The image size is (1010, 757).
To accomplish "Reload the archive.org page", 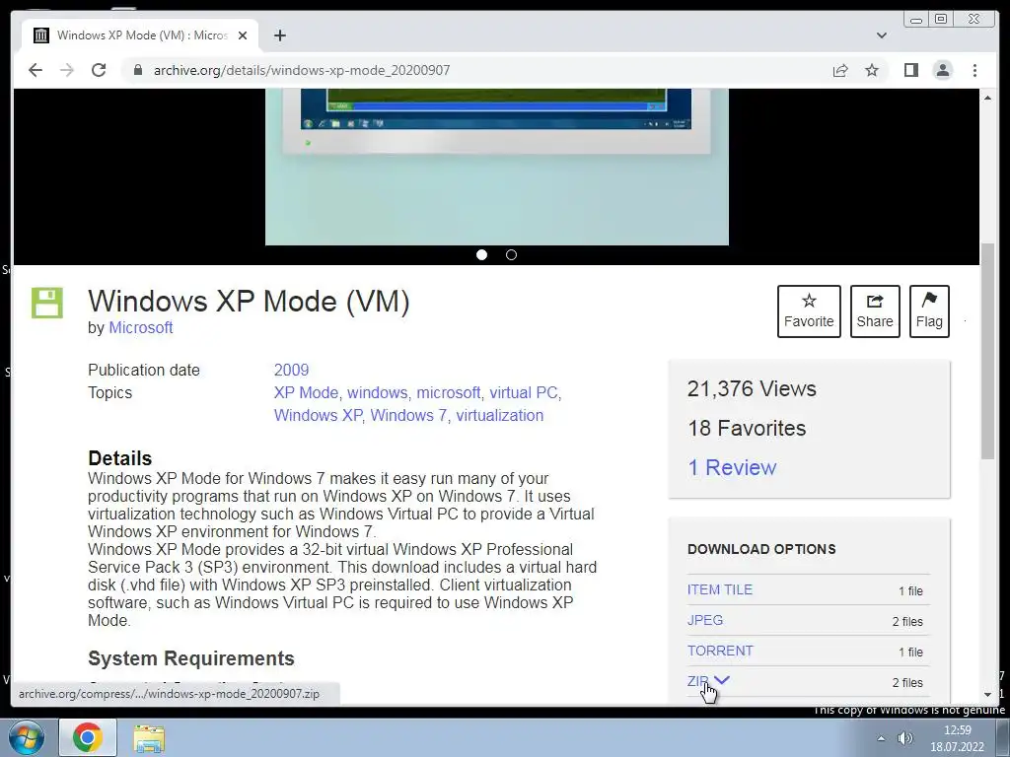I will click(x=99, y=70).
